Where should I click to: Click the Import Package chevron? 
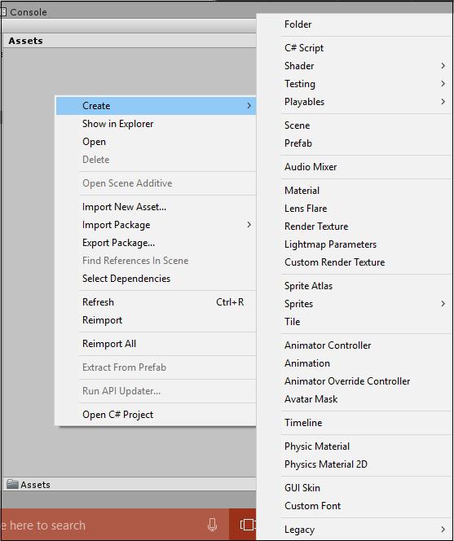pyautogui.click(x=249, y=225)
